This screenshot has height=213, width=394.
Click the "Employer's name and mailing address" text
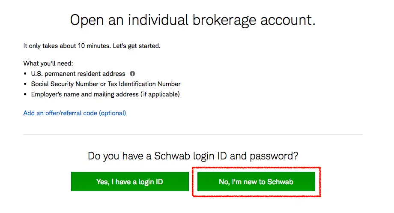pyautogui.click(x=84, y=94)
